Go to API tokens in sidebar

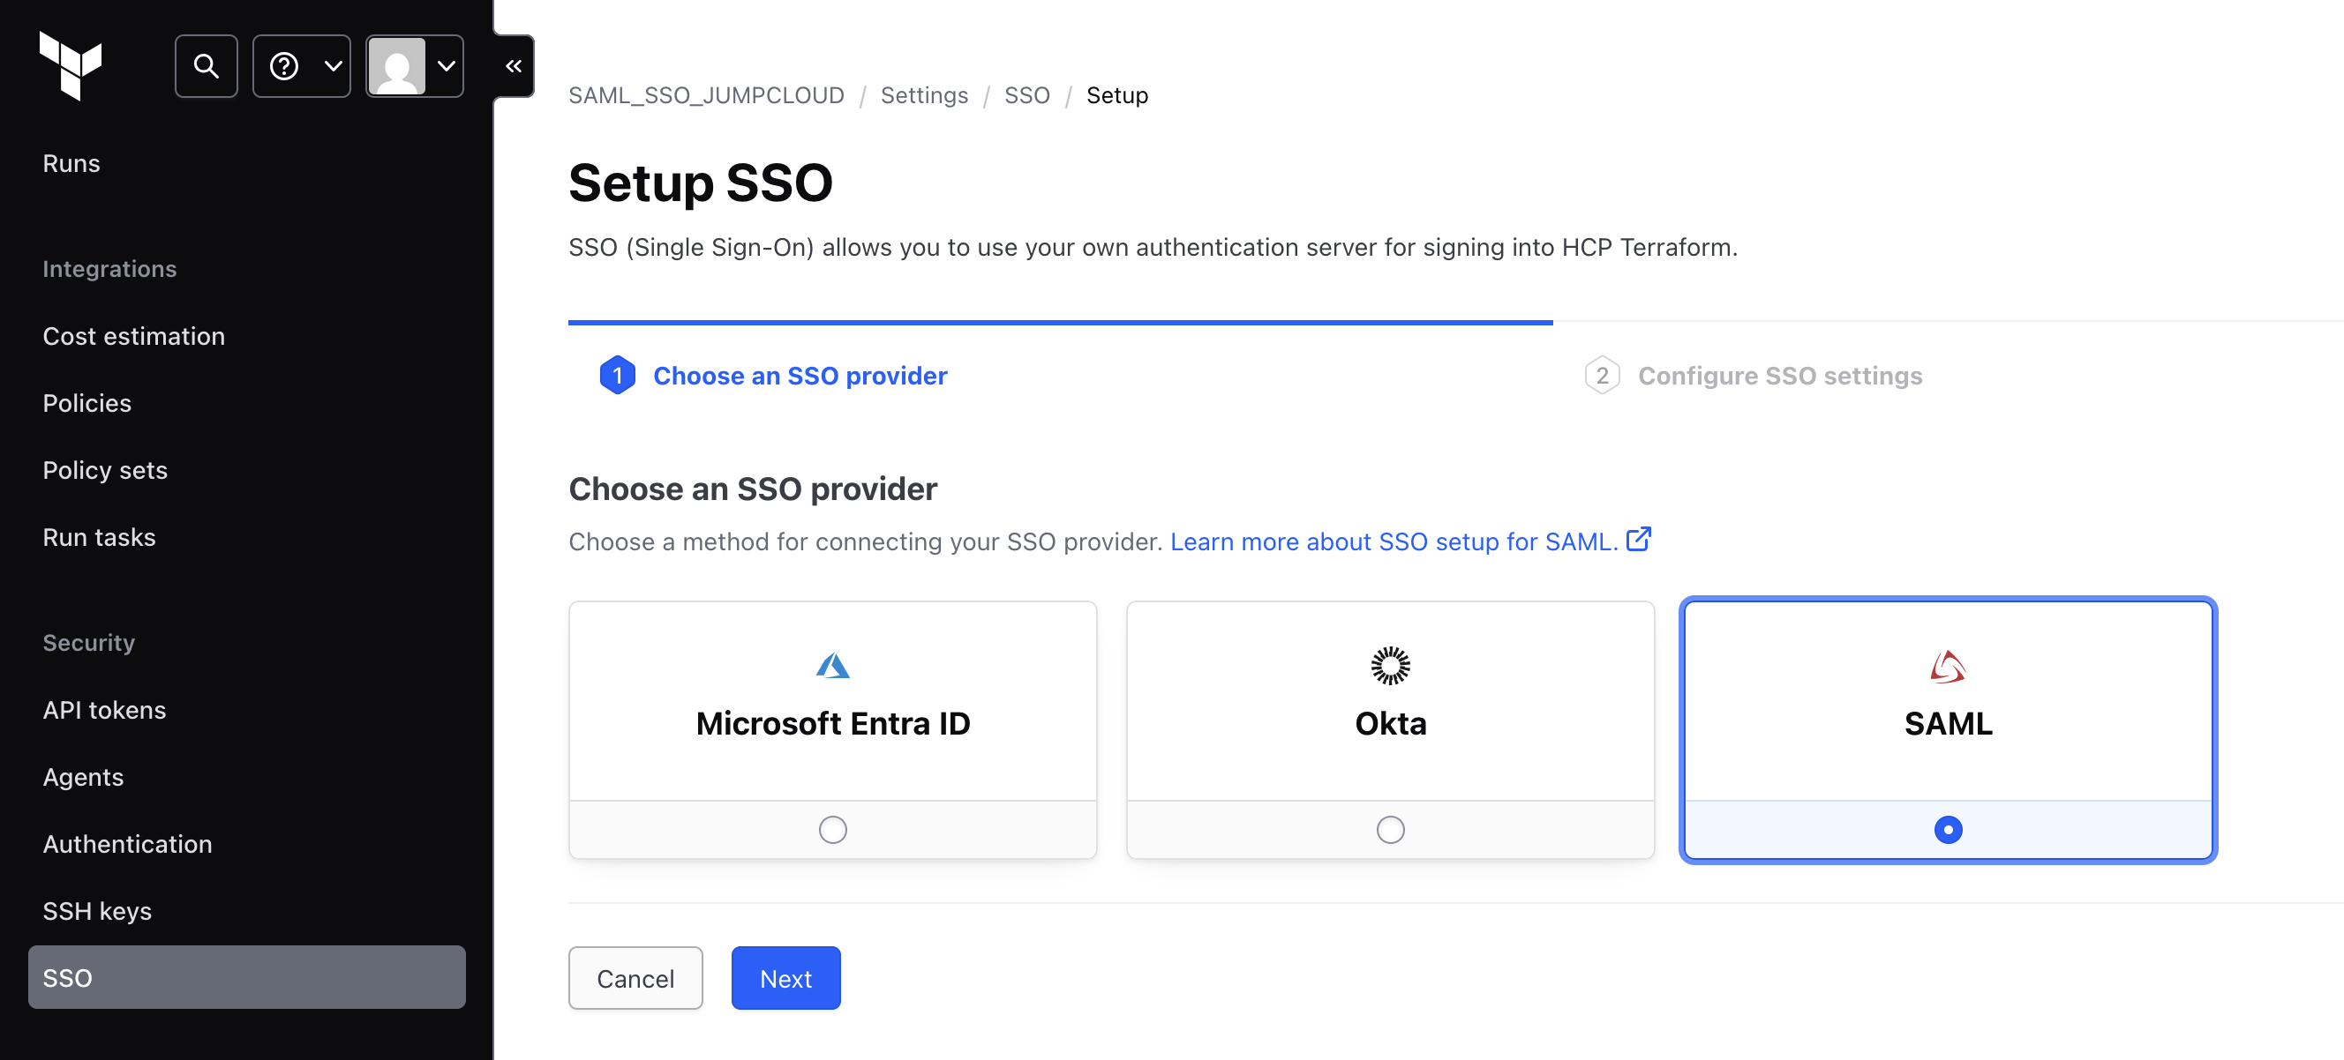tap(105, 709)
